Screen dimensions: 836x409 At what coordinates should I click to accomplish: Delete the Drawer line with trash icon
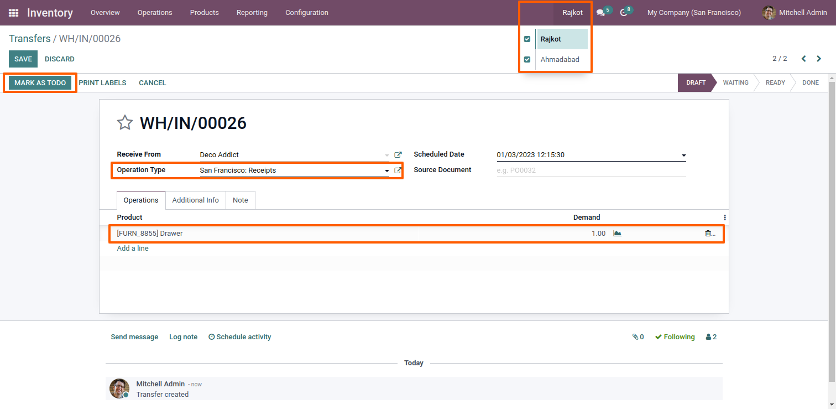pyautogui.click(x=708, y=234)
